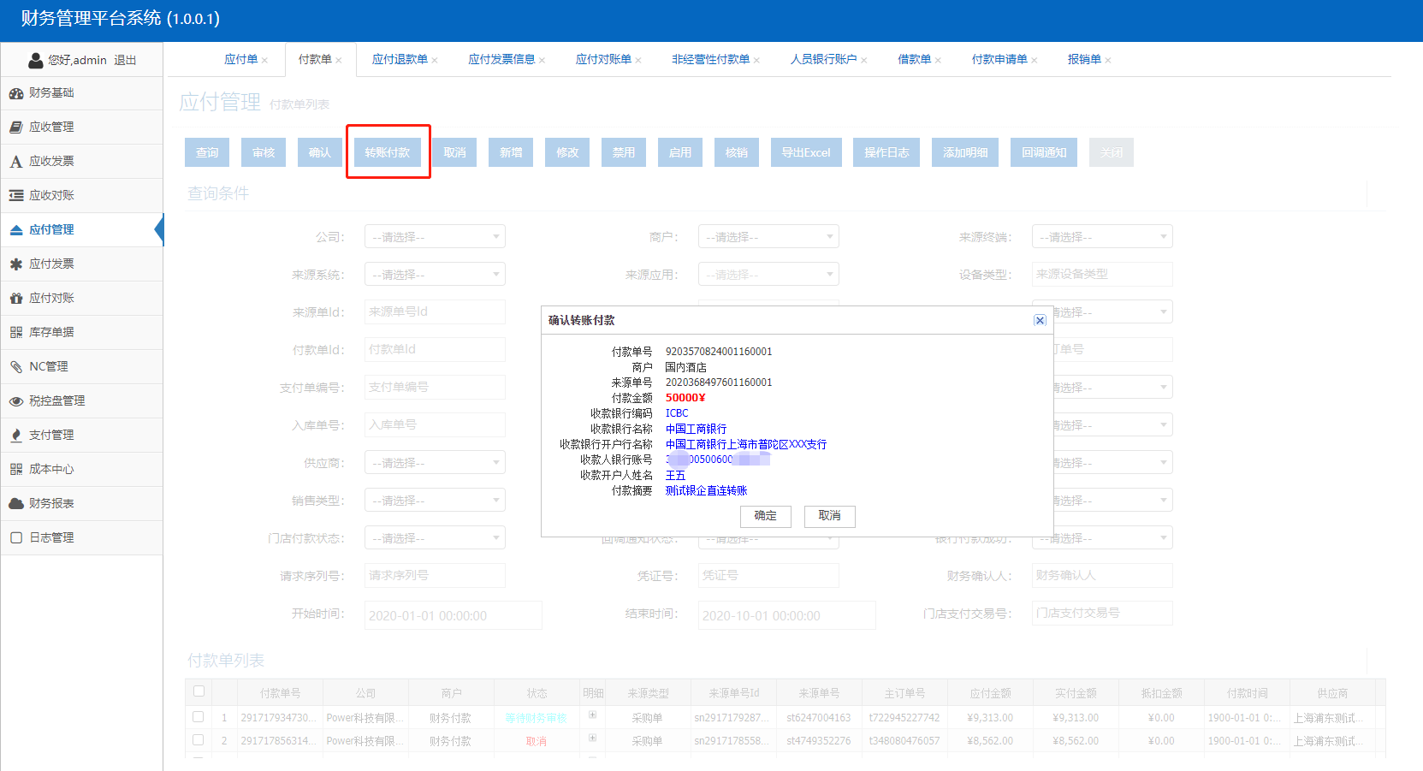The image size is (1423, 771).
Task: Check the checkbox for row 1
Action: (199, 717)
